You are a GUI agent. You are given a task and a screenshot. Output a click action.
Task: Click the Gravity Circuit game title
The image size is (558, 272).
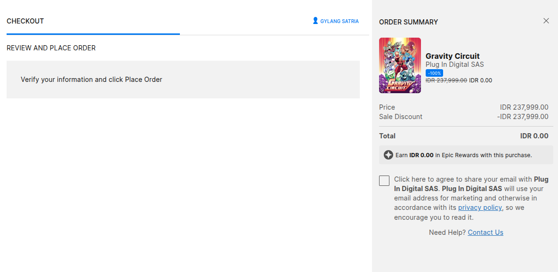[453, 56]
